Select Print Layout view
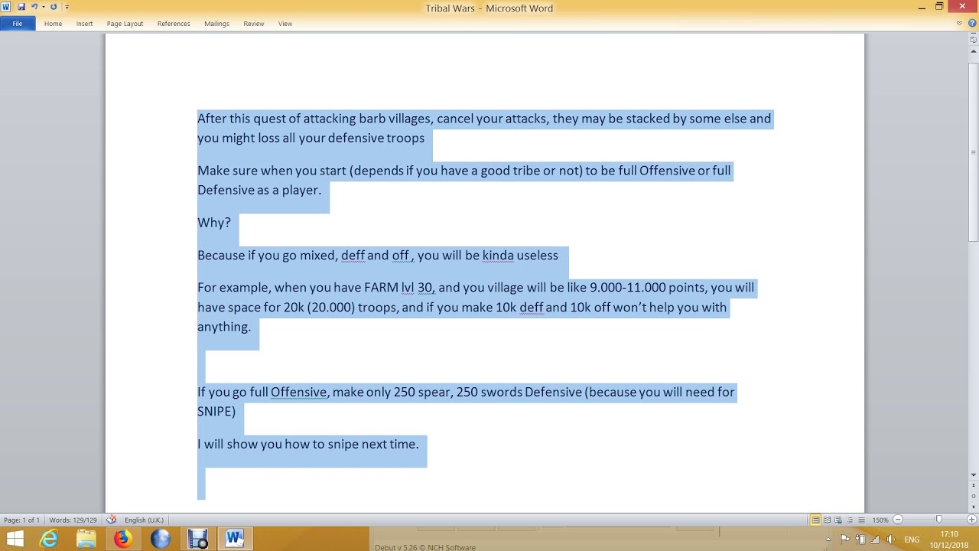The height and width of the screenshot is (551, 979). coord(816,520)
